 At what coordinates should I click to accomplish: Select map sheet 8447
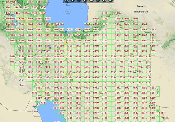(162, 113)
